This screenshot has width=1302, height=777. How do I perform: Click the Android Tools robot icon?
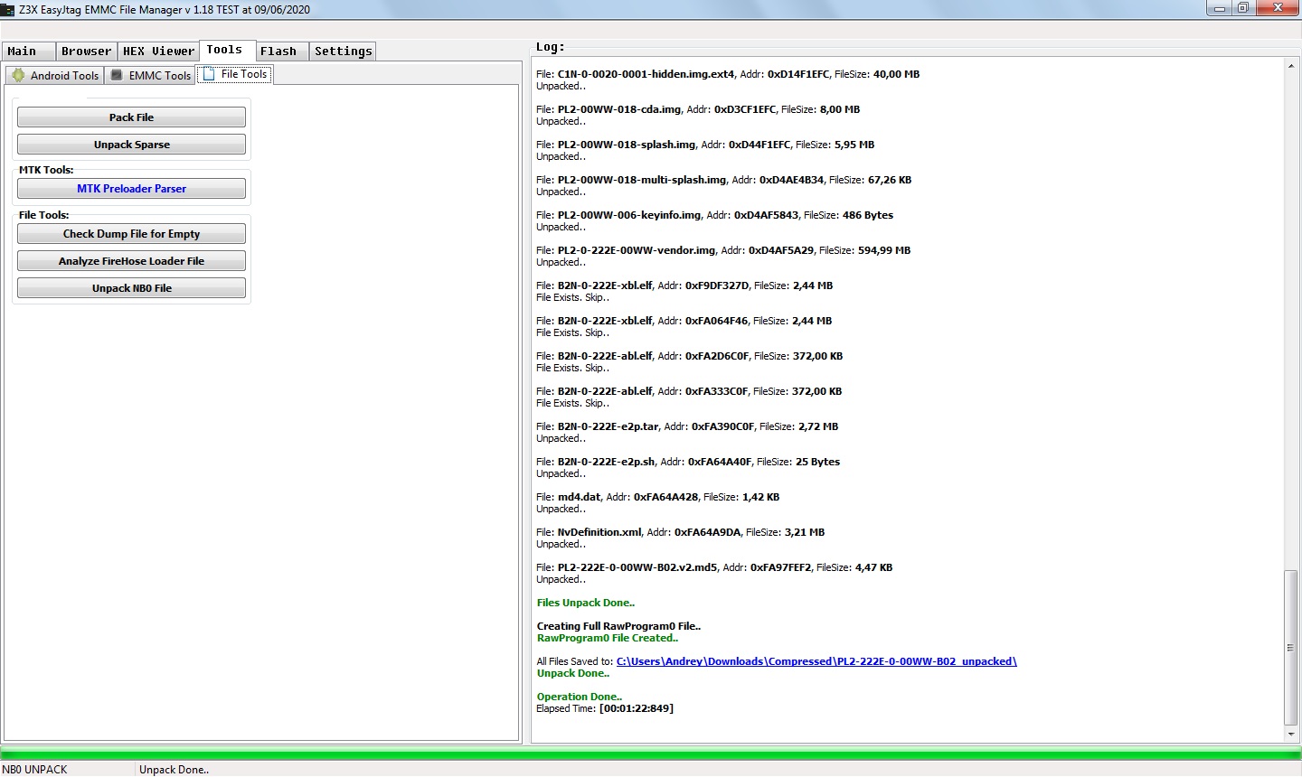click(x=18, y=75)
